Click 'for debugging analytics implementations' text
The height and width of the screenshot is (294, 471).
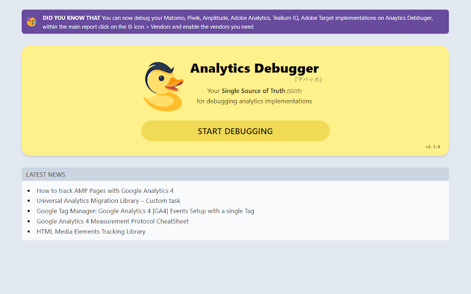tap(254, 101)
